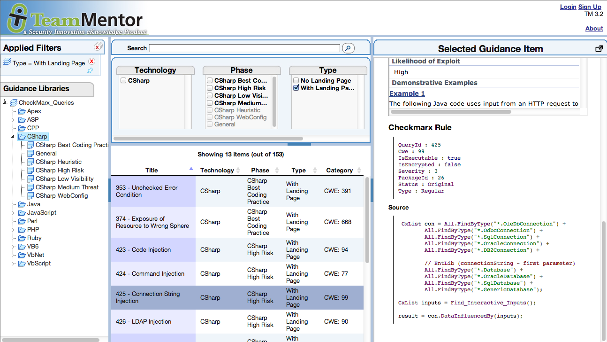Select row 425 - Connection String Injection

(237, 298)
